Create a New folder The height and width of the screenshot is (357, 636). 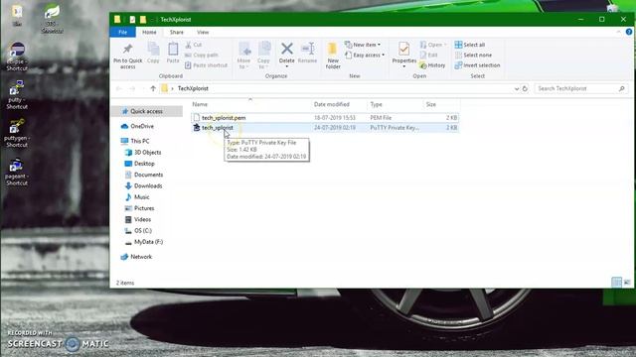(333, 56)
